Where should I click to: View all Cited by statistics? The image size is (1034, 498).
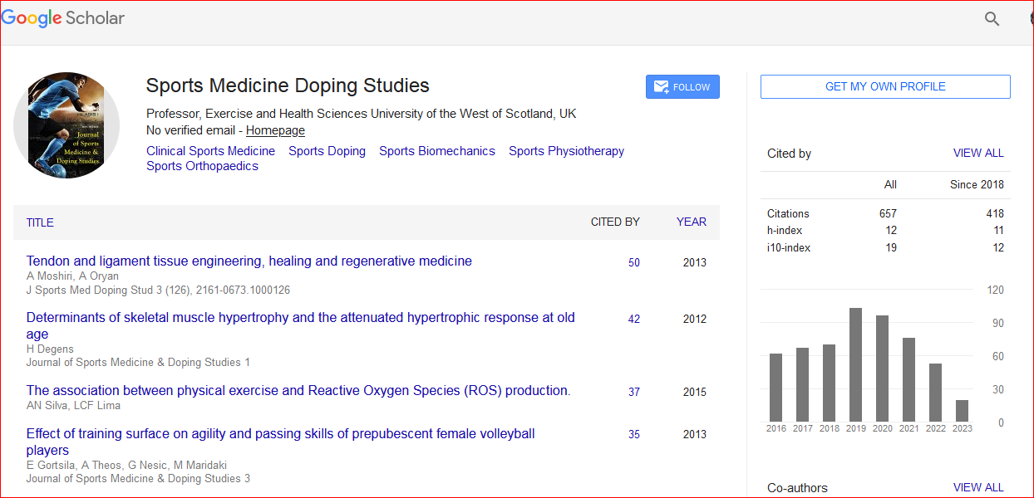(977, 153)
